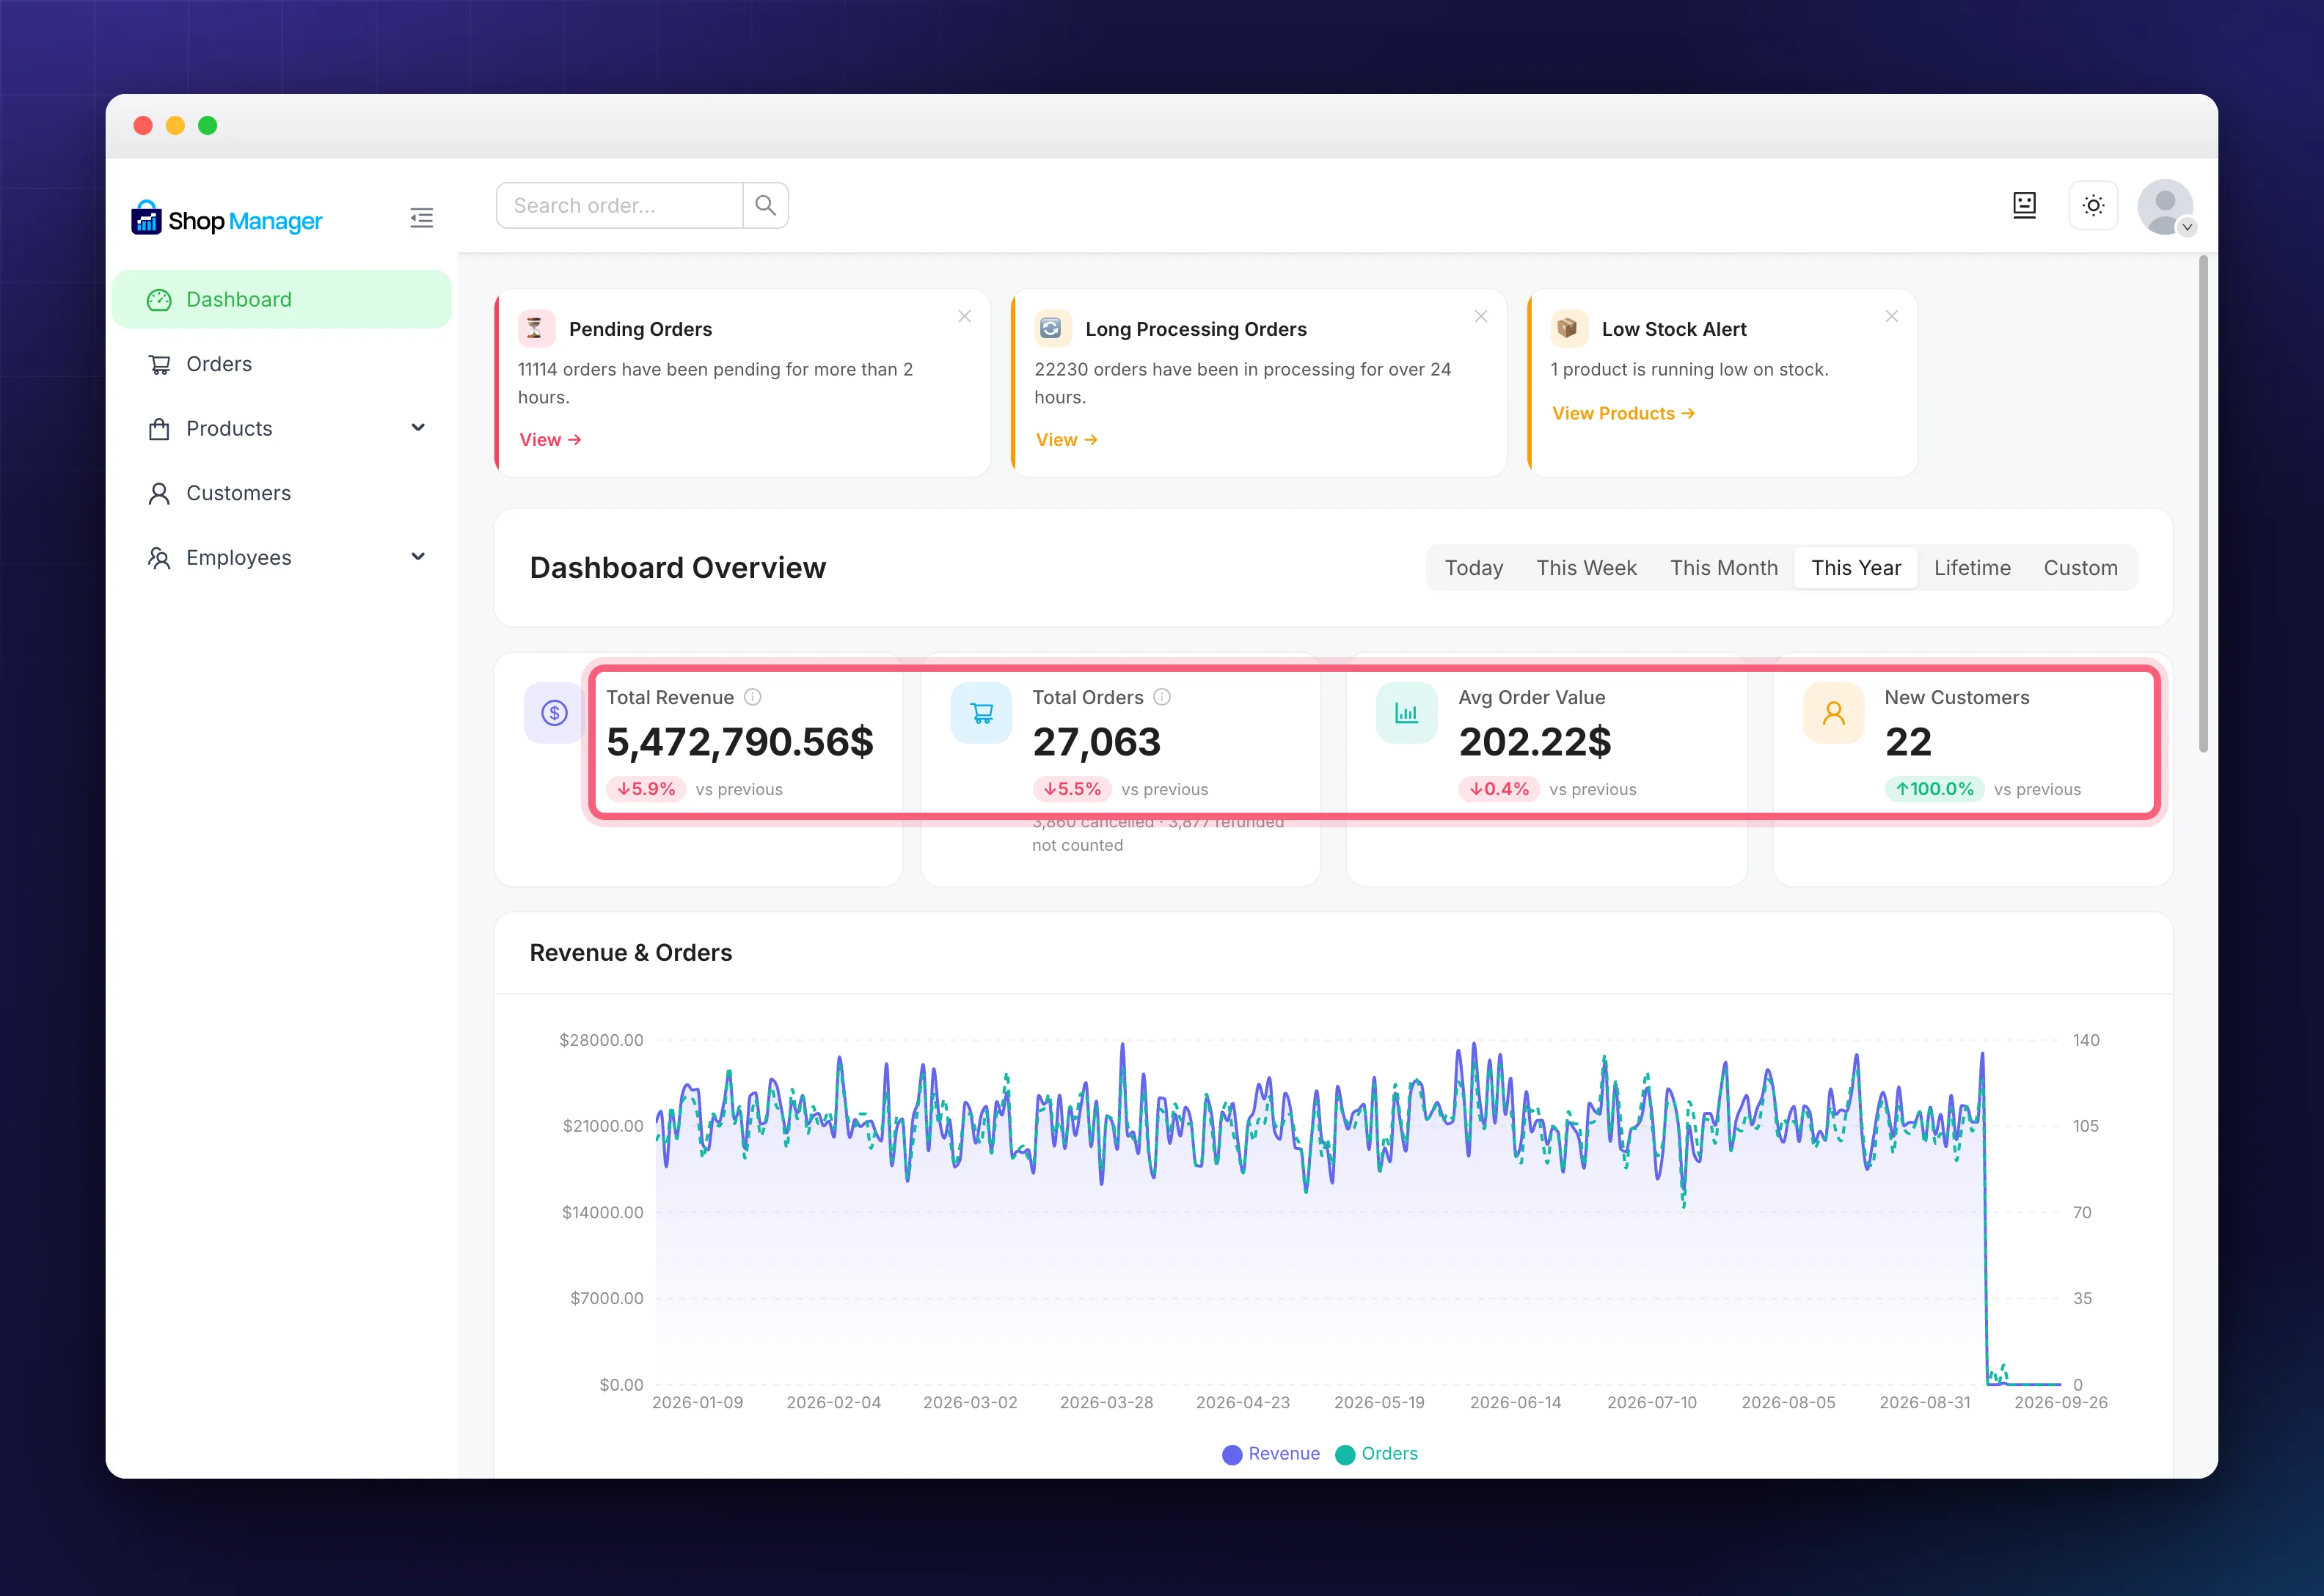This screenshot has height=1596, width=2324.
Task: Toggle the light/dark theme sun icon
Action: click(x=2093, y=205)
